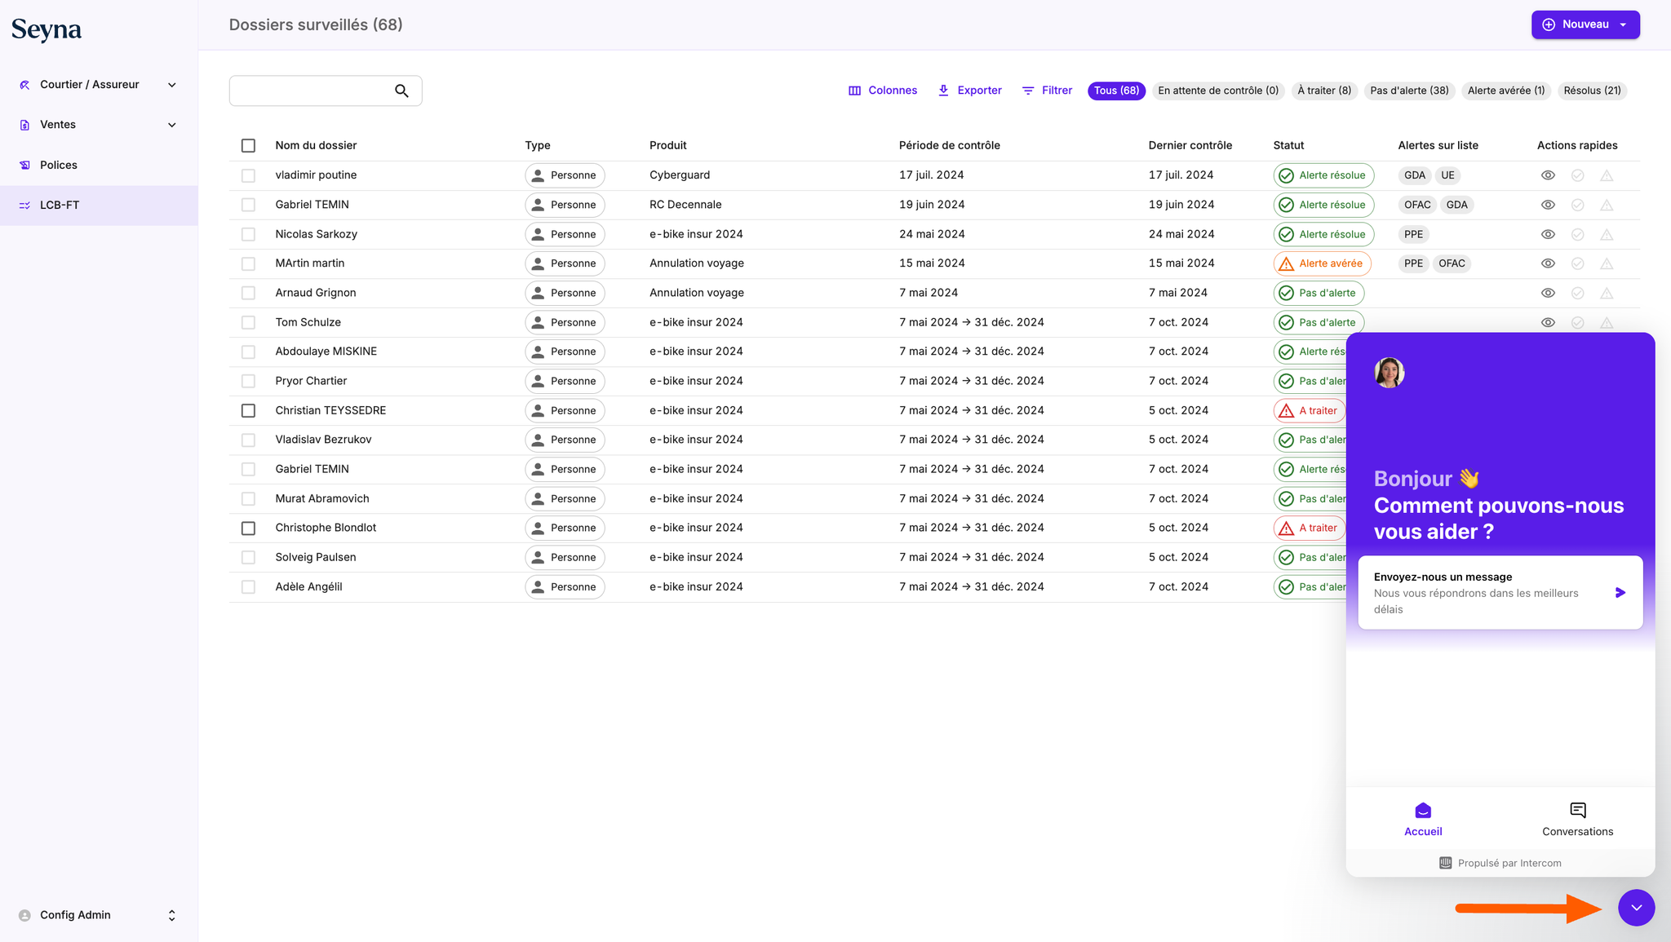Click the Propulsé par Intercom link
This screenshot has height=942, width=1671.
click(x=1500, y=863)
